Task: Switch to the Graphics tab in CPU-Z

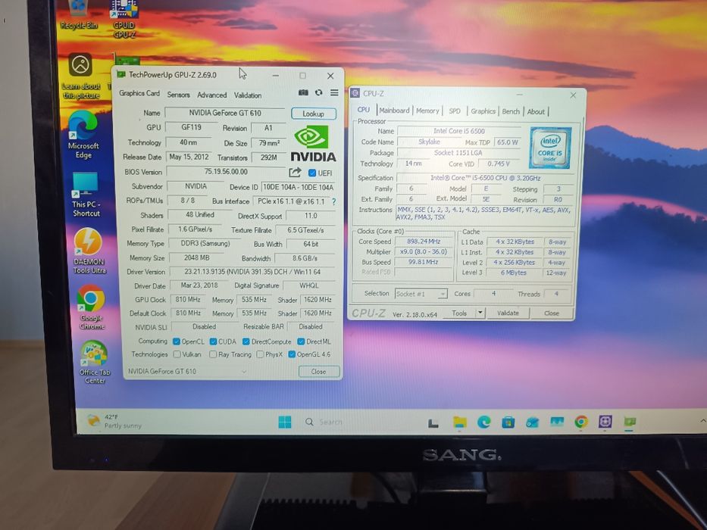Action: (x=483, y=111)
